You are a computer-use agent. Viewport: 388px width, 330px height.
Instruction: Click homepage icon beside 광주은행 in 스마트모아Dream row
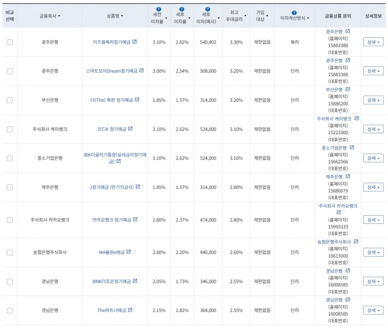tap(348, 60)
